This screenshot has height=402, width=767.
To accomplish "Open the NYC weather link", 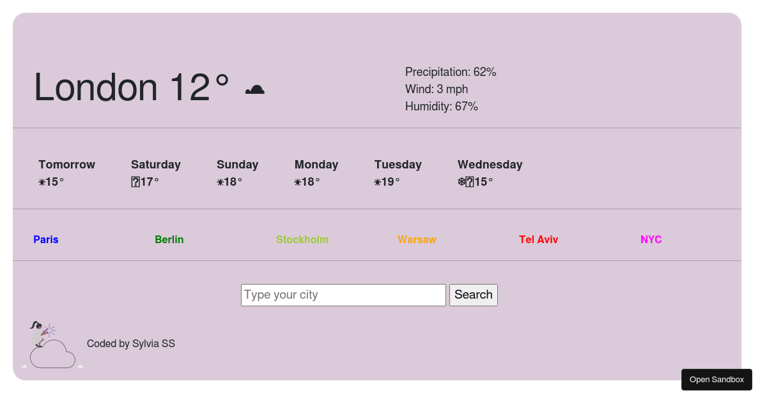I will [x=651, y=240].
